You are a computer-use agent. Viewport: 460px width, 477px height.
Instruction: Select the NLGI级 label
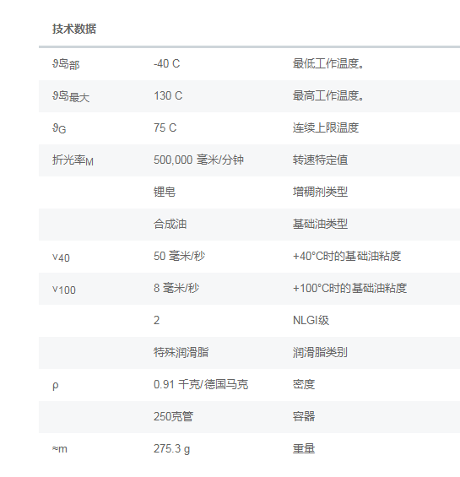pos(311,320)
